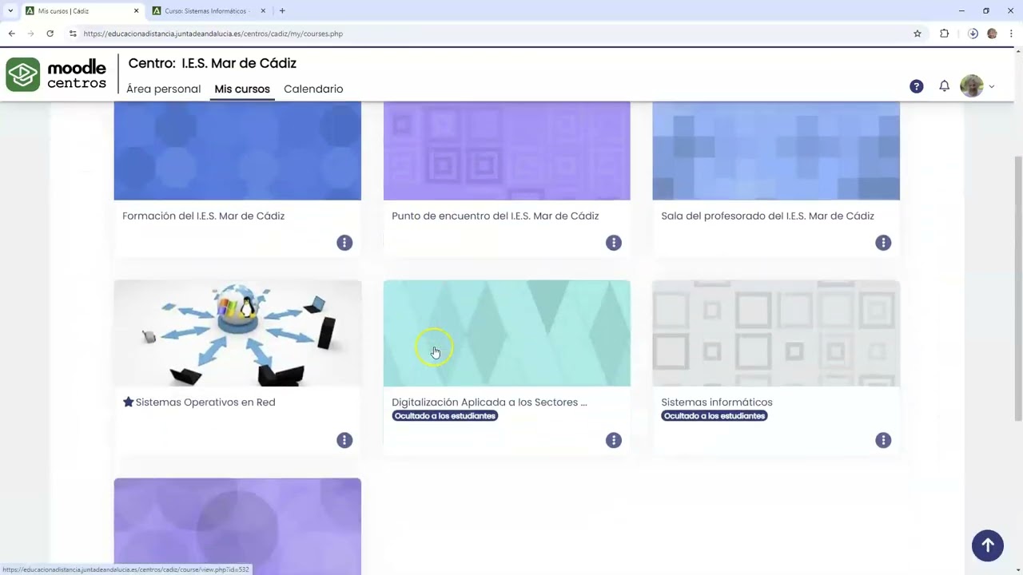Open options menu for Sistemas Operativos en Red

pos(344,440)
